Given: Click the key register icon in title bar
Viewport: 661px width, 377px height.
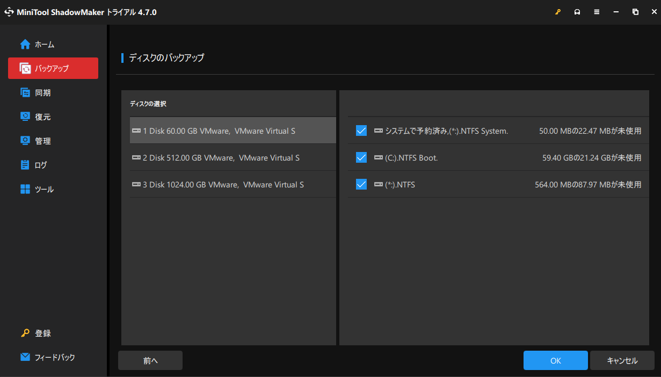Looking at the screenshot, I should [558, 12].
